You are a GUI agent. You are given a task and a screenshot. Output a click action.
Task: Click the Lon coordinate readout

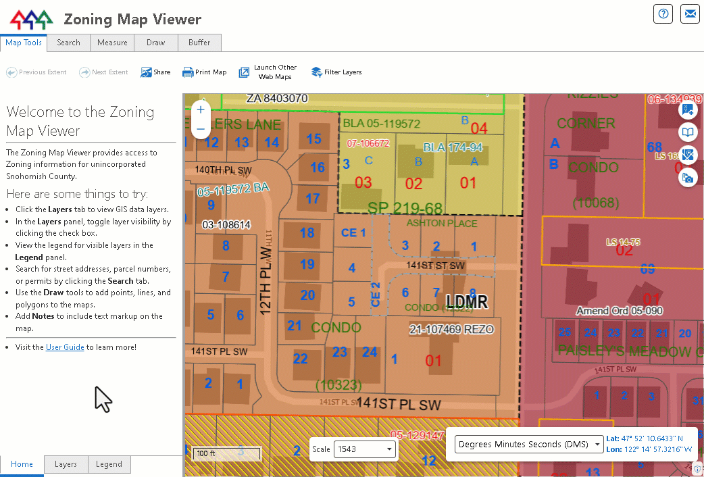pos(649,449)
